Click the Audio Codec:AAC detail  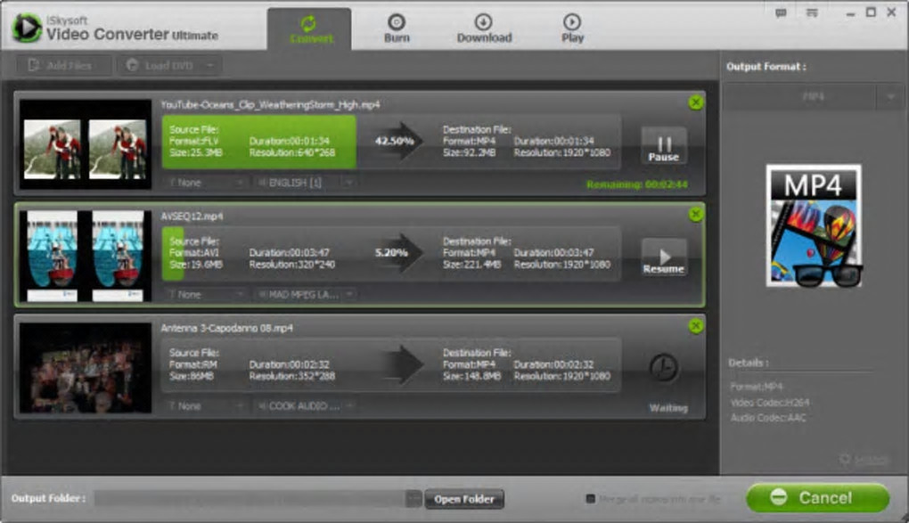pos(767,418)
